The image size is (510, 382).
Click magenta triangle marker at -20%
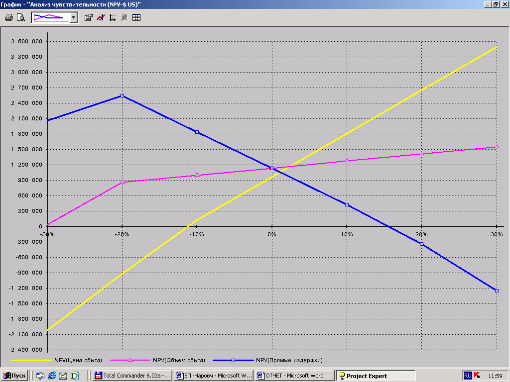pos(123,182)
